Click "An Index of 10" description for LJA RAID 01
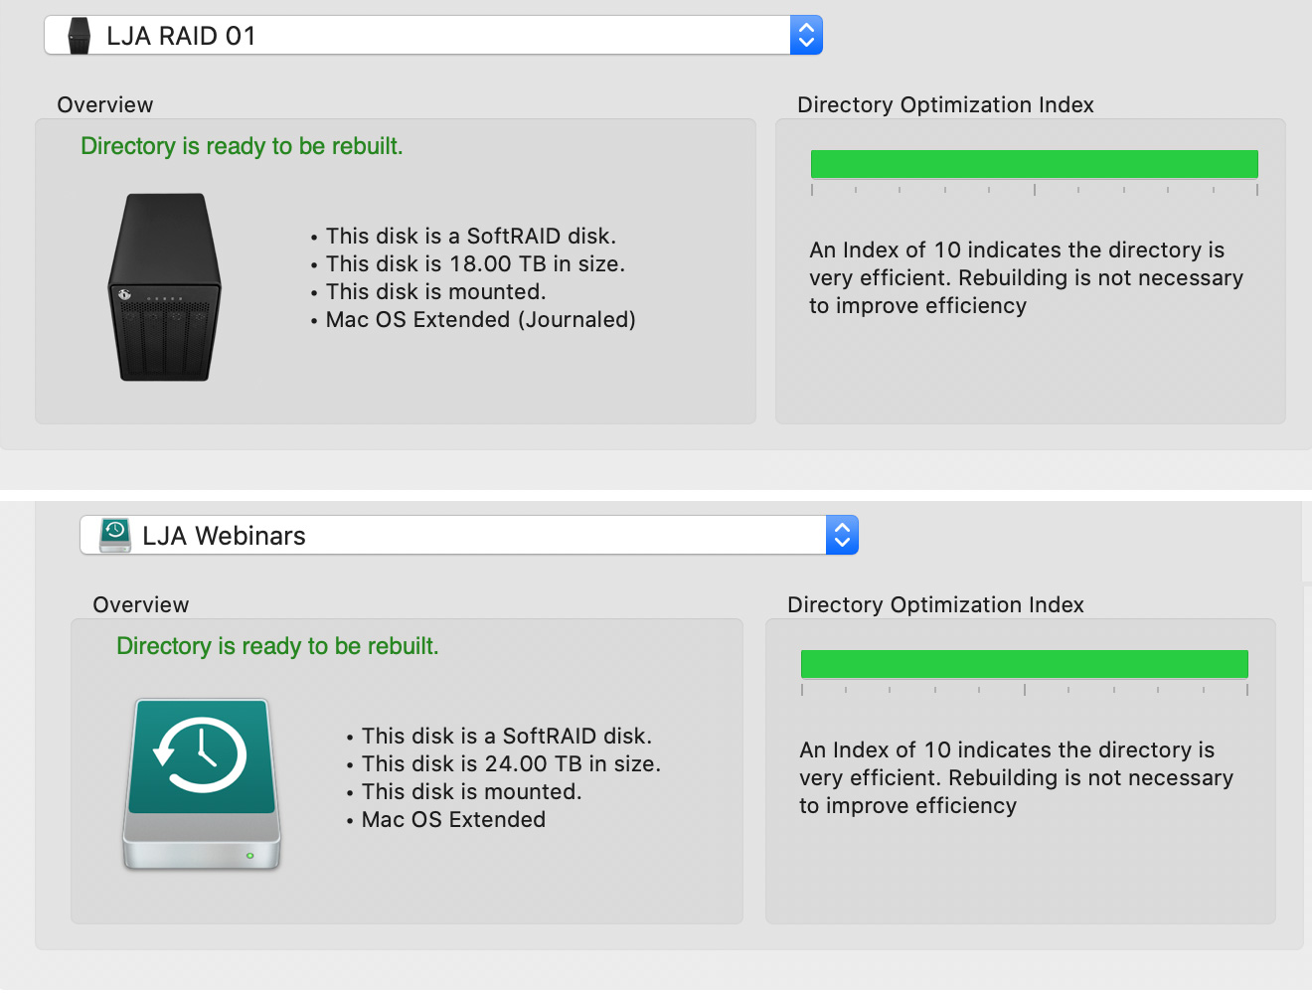Screen dimensions: 1312x994 [1026, 278]
